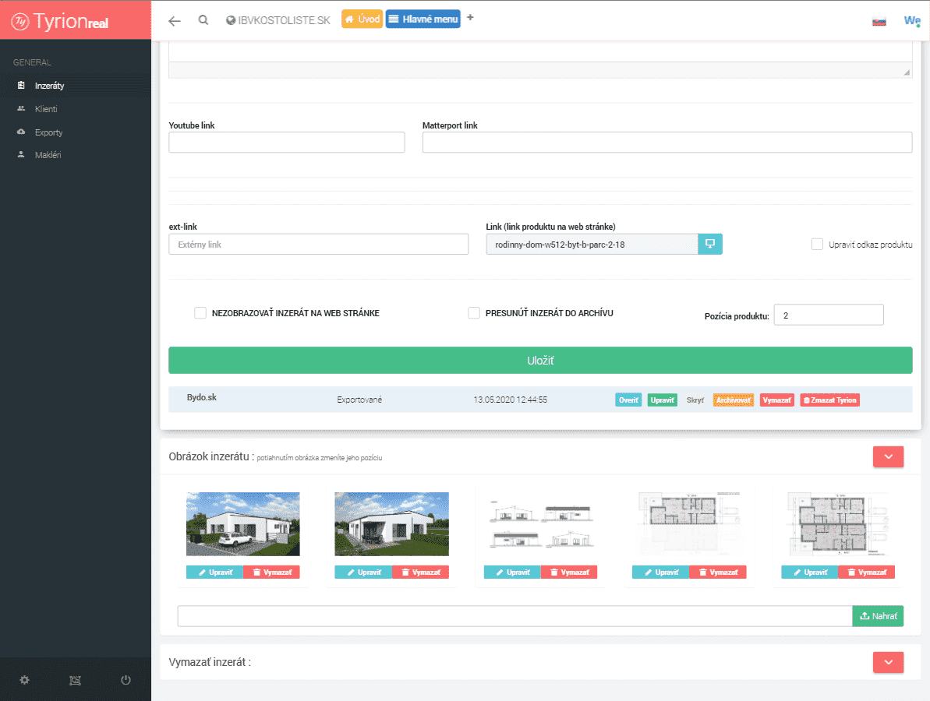Click the power logout icon
Viewport: 930px width, 701px height.
pos(126,680)
